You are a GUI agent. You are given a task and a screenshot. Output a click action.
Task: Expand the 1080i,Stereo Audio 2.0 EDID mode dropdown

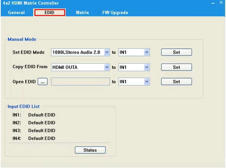pos(81,52)
